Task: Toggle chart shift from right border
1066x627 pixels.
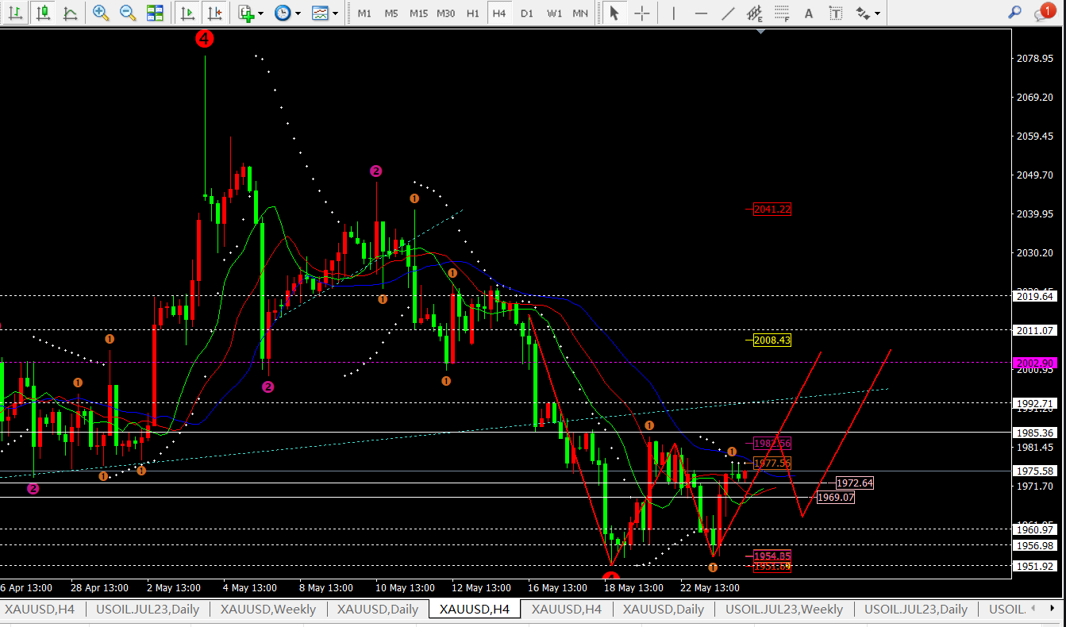Action: coord(214,13)
